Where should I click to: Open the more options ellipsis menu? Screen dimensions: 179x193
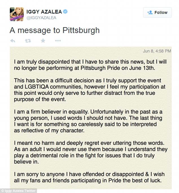(x=58, y=41)
